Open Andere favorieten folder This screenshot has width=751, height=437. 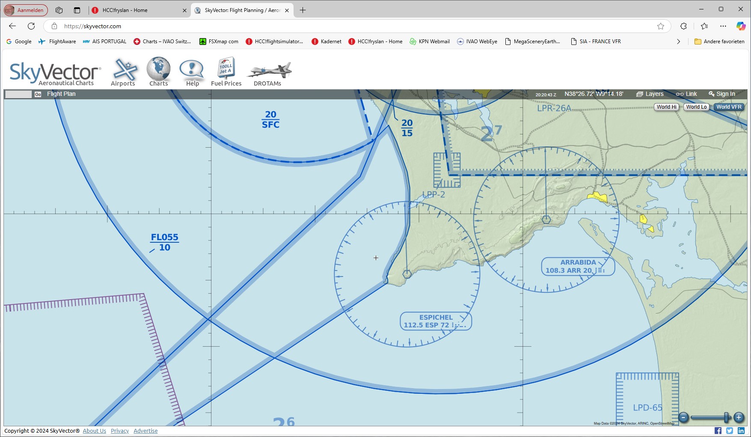719,42
